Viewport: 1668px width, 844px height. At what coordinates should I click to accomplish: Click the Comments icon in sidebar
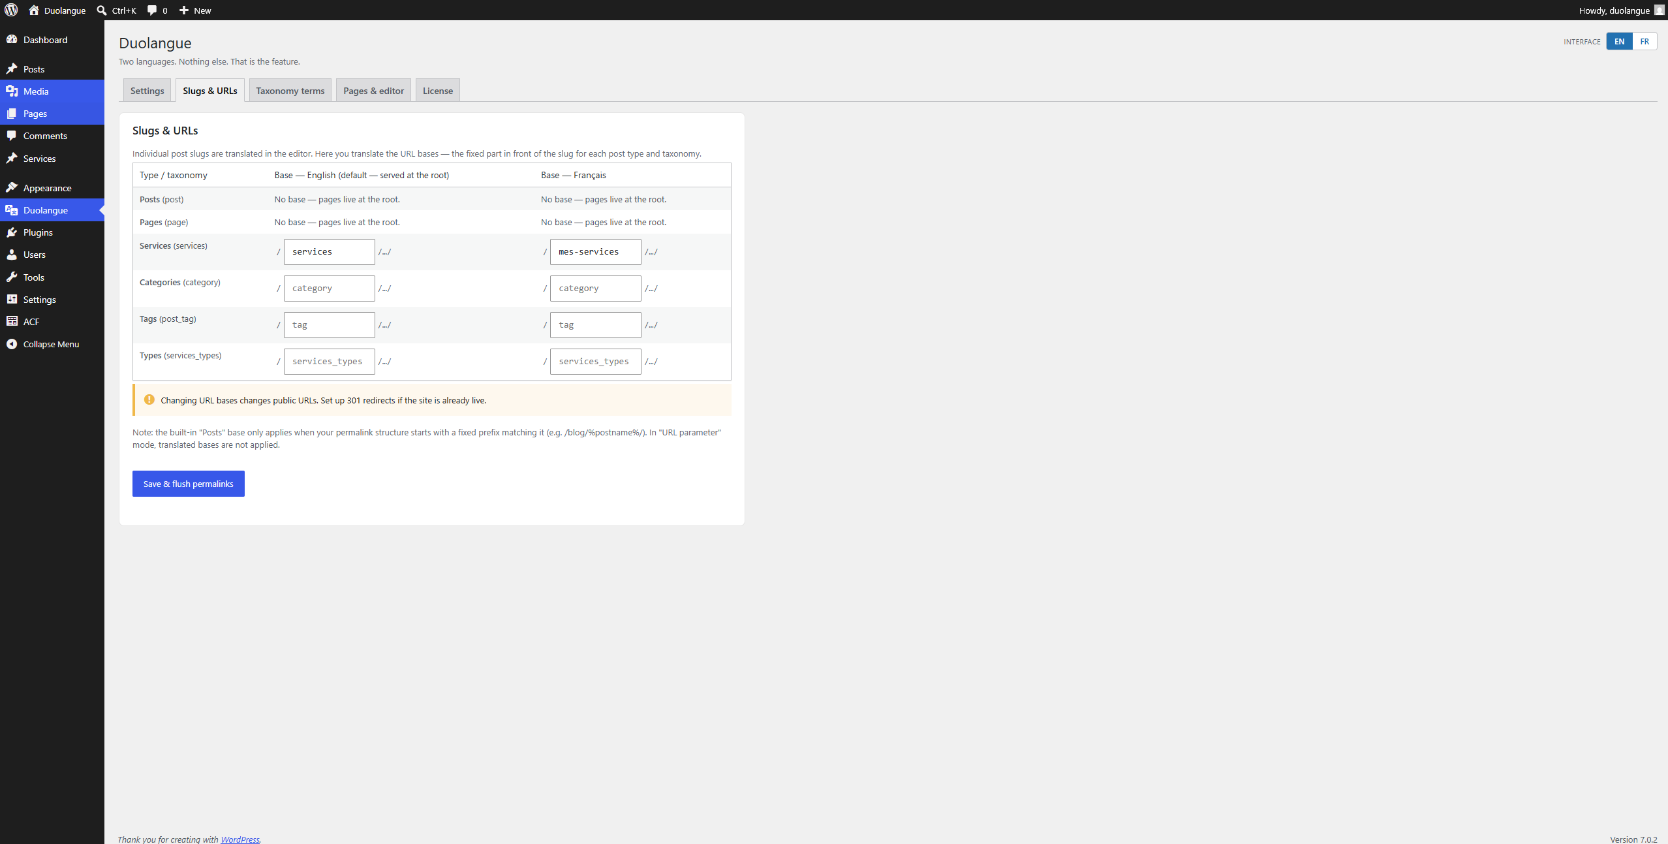coord(12,135)
